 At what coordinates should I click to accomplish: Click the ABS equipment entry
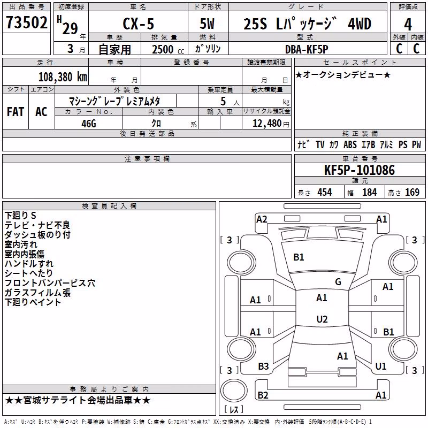(350, 144)
